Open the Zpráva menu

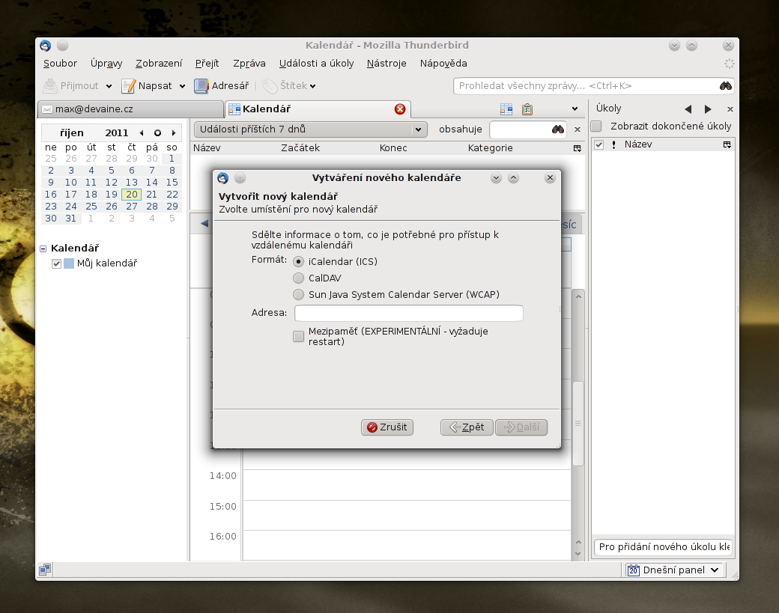[249, 64]
